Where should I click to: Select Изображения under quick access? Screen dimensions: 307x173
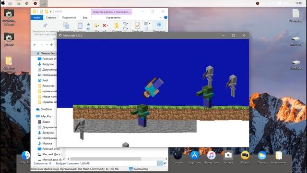[x=47, y=75]
